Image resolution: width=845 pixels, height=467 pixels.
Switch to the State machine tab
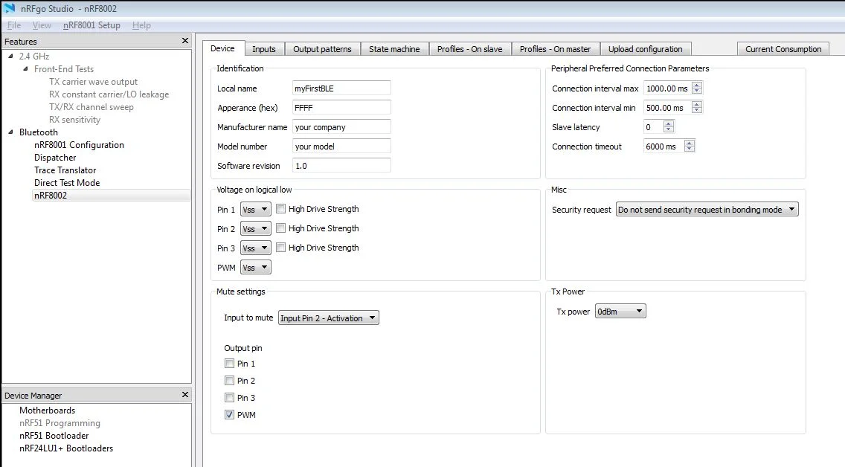[x=394, y=49]
